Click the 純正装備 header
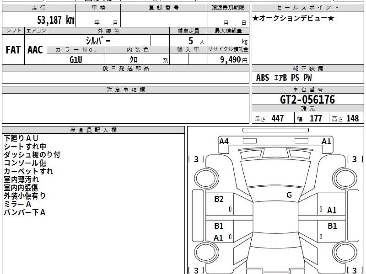 click(x=308, y=68)
